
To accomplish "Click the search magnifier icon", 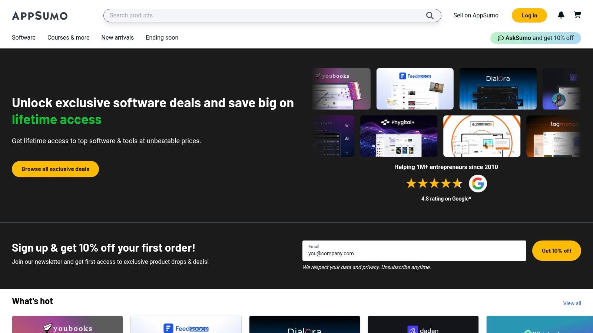I will [429, 16].
